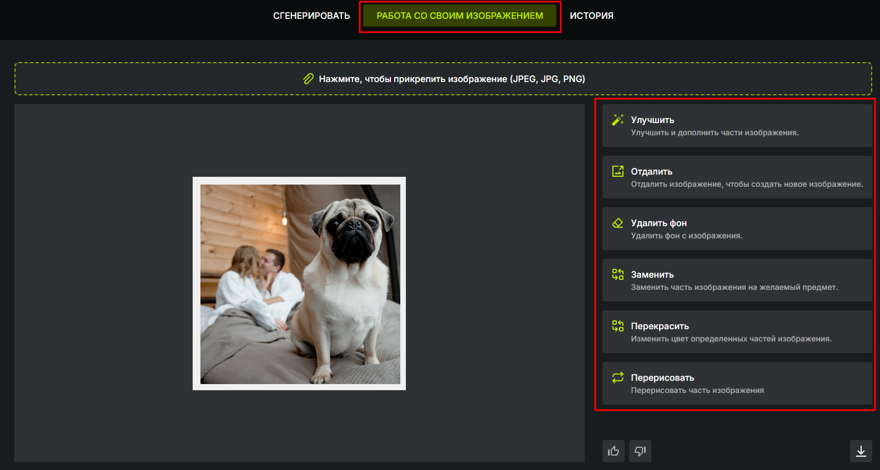
Task: Choose the Перекрасить option title
Action: (x=660, y=326)
